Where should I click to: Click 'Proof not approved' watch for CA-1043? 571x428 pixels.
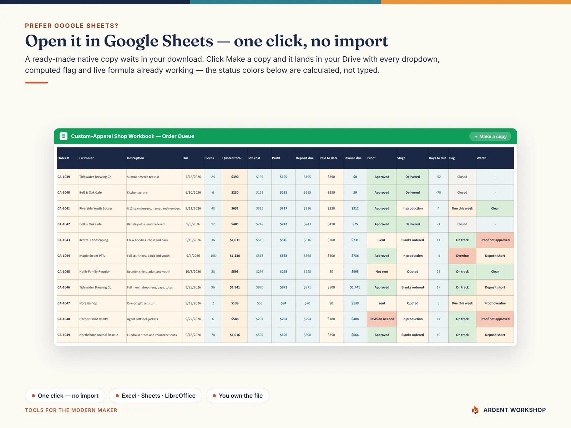pyautogui.click(x=495, y=240)
